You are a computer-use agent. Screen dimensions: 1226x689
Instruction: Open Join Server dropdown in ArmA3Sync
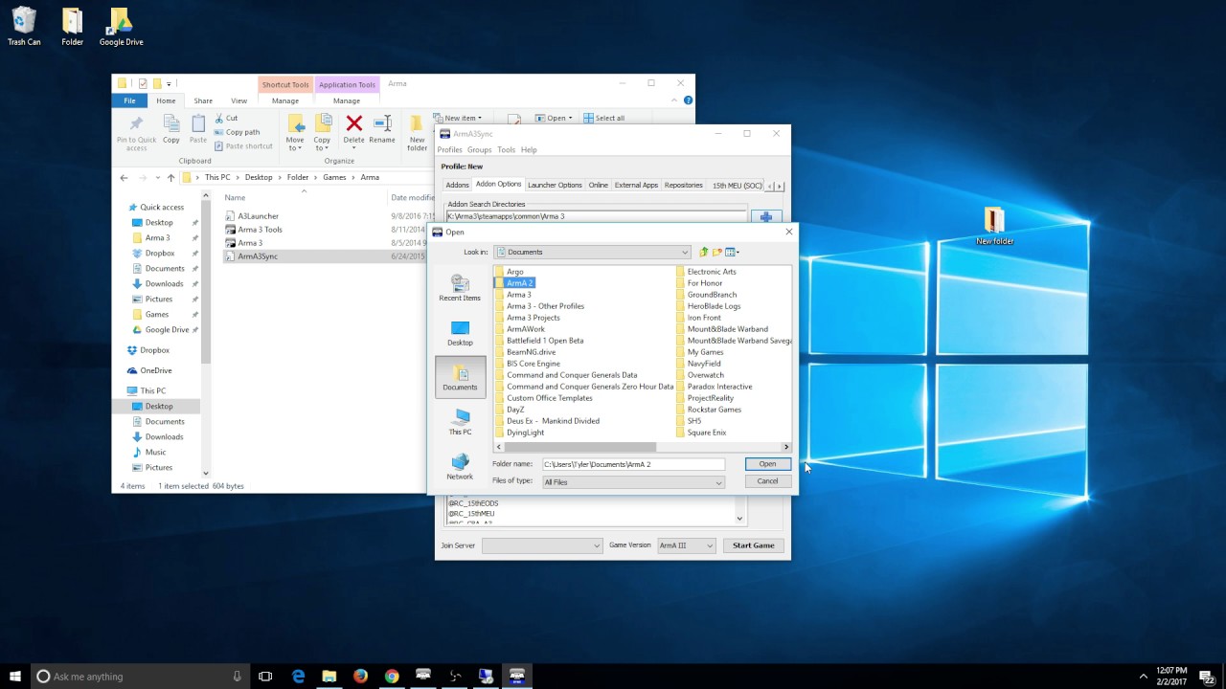click(x=542, y=545)
